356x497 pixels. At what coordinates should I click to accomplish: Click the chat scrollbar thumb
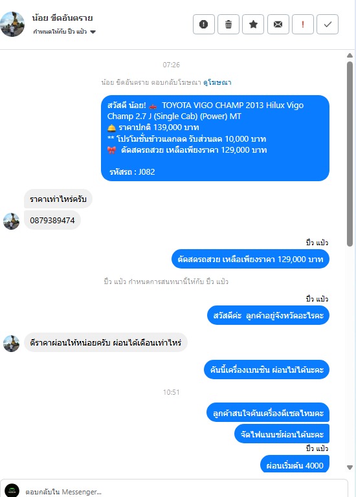point(350,154)
